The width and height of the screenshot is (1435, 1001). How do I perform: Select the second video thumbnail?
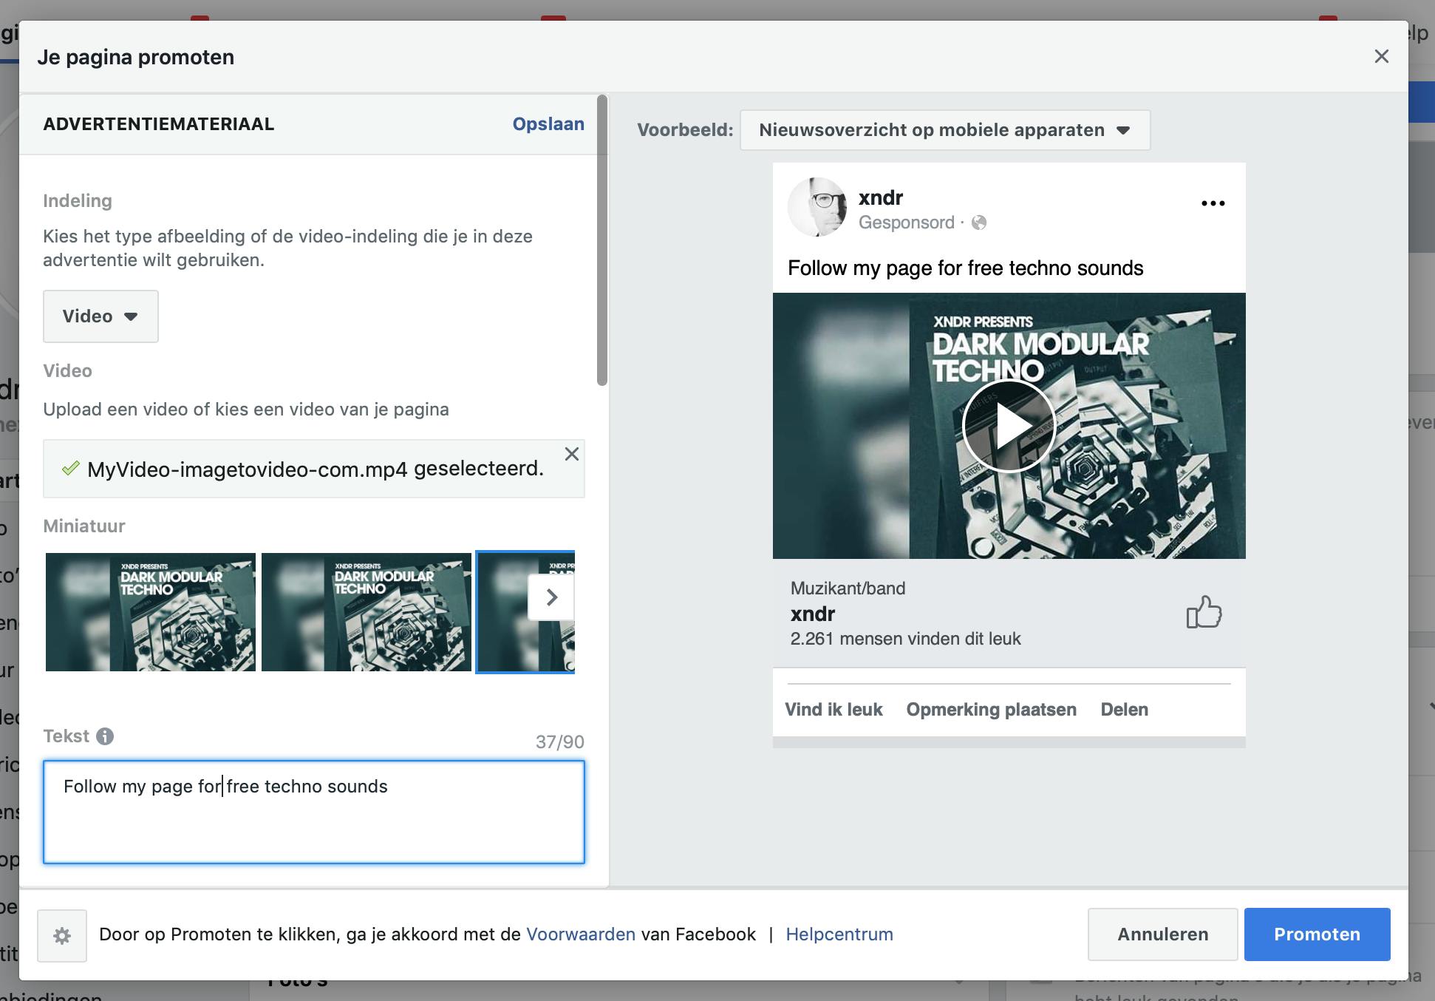(367, 612)
